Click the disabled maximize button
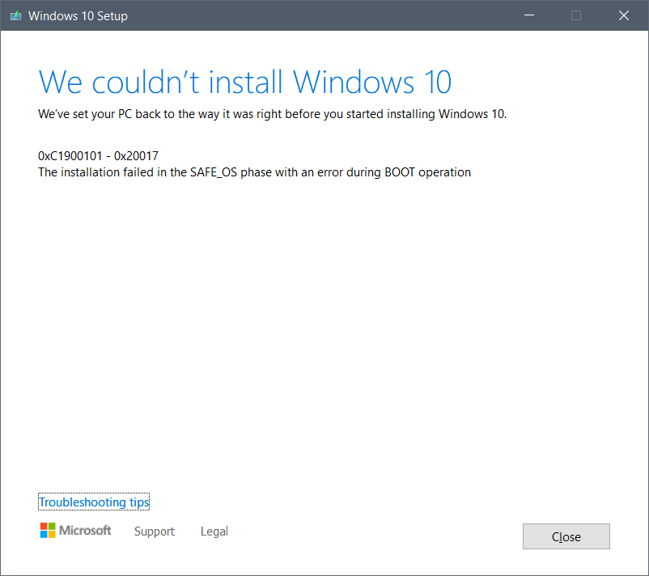649x576 pixels. pyautogui.click(x=576, y=15)
